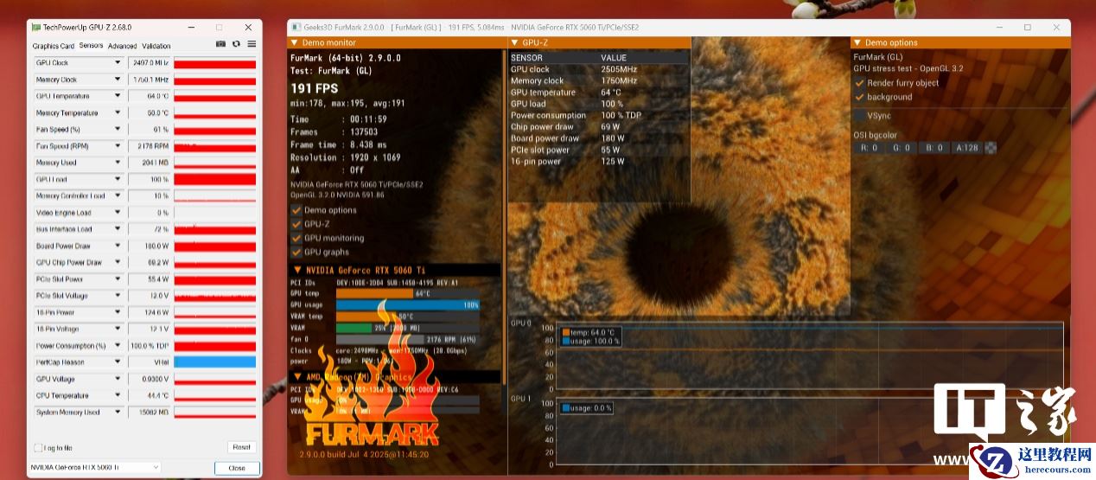This screenshot has width=1096, height=480.
Task: Click the Close button in GPU-Z
Action: [236, 468]
